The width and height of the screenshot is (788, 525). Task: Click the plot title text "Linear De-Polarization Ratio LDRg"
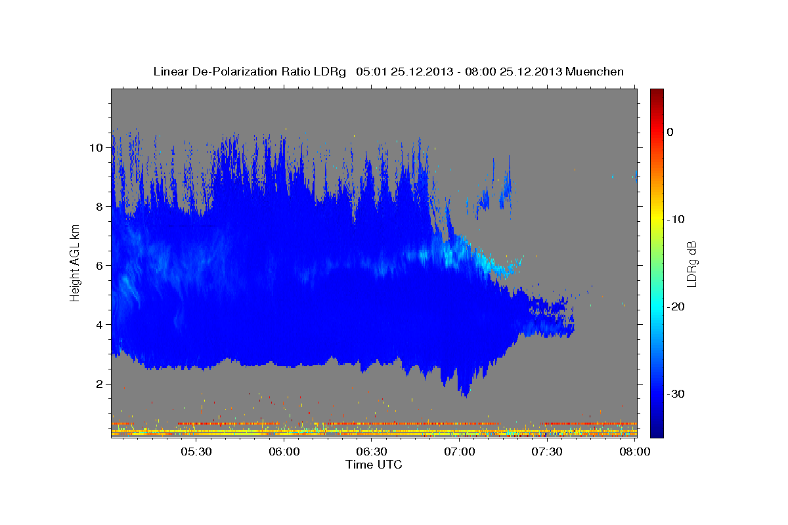[249, 72]
